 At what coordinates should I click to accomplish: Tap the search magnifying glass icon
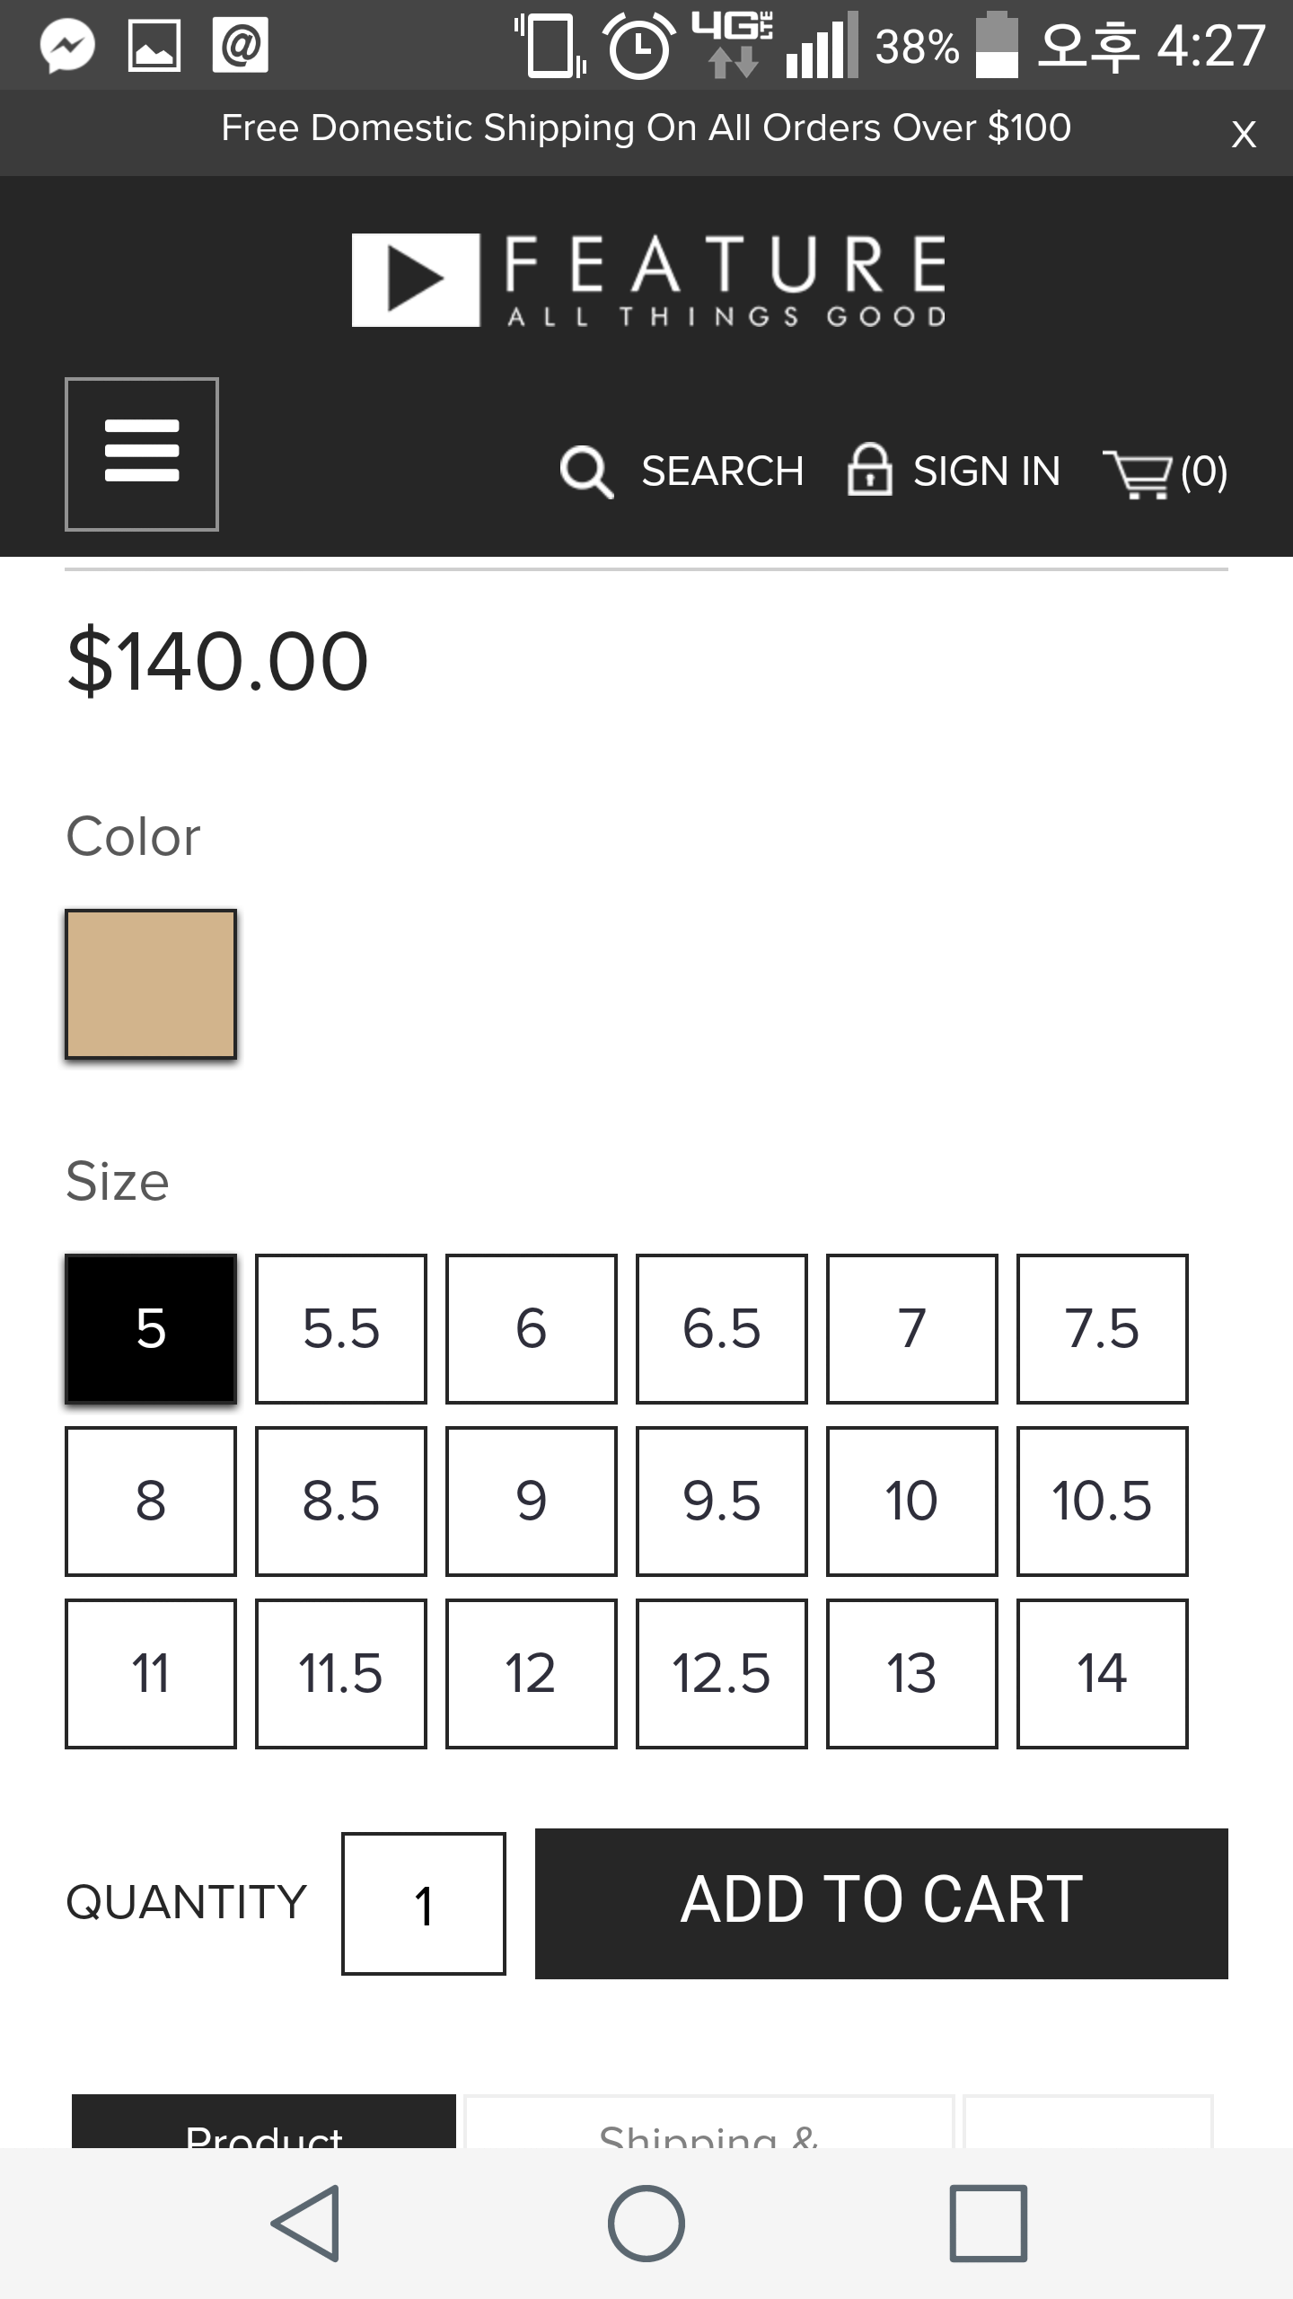[586, 471]
